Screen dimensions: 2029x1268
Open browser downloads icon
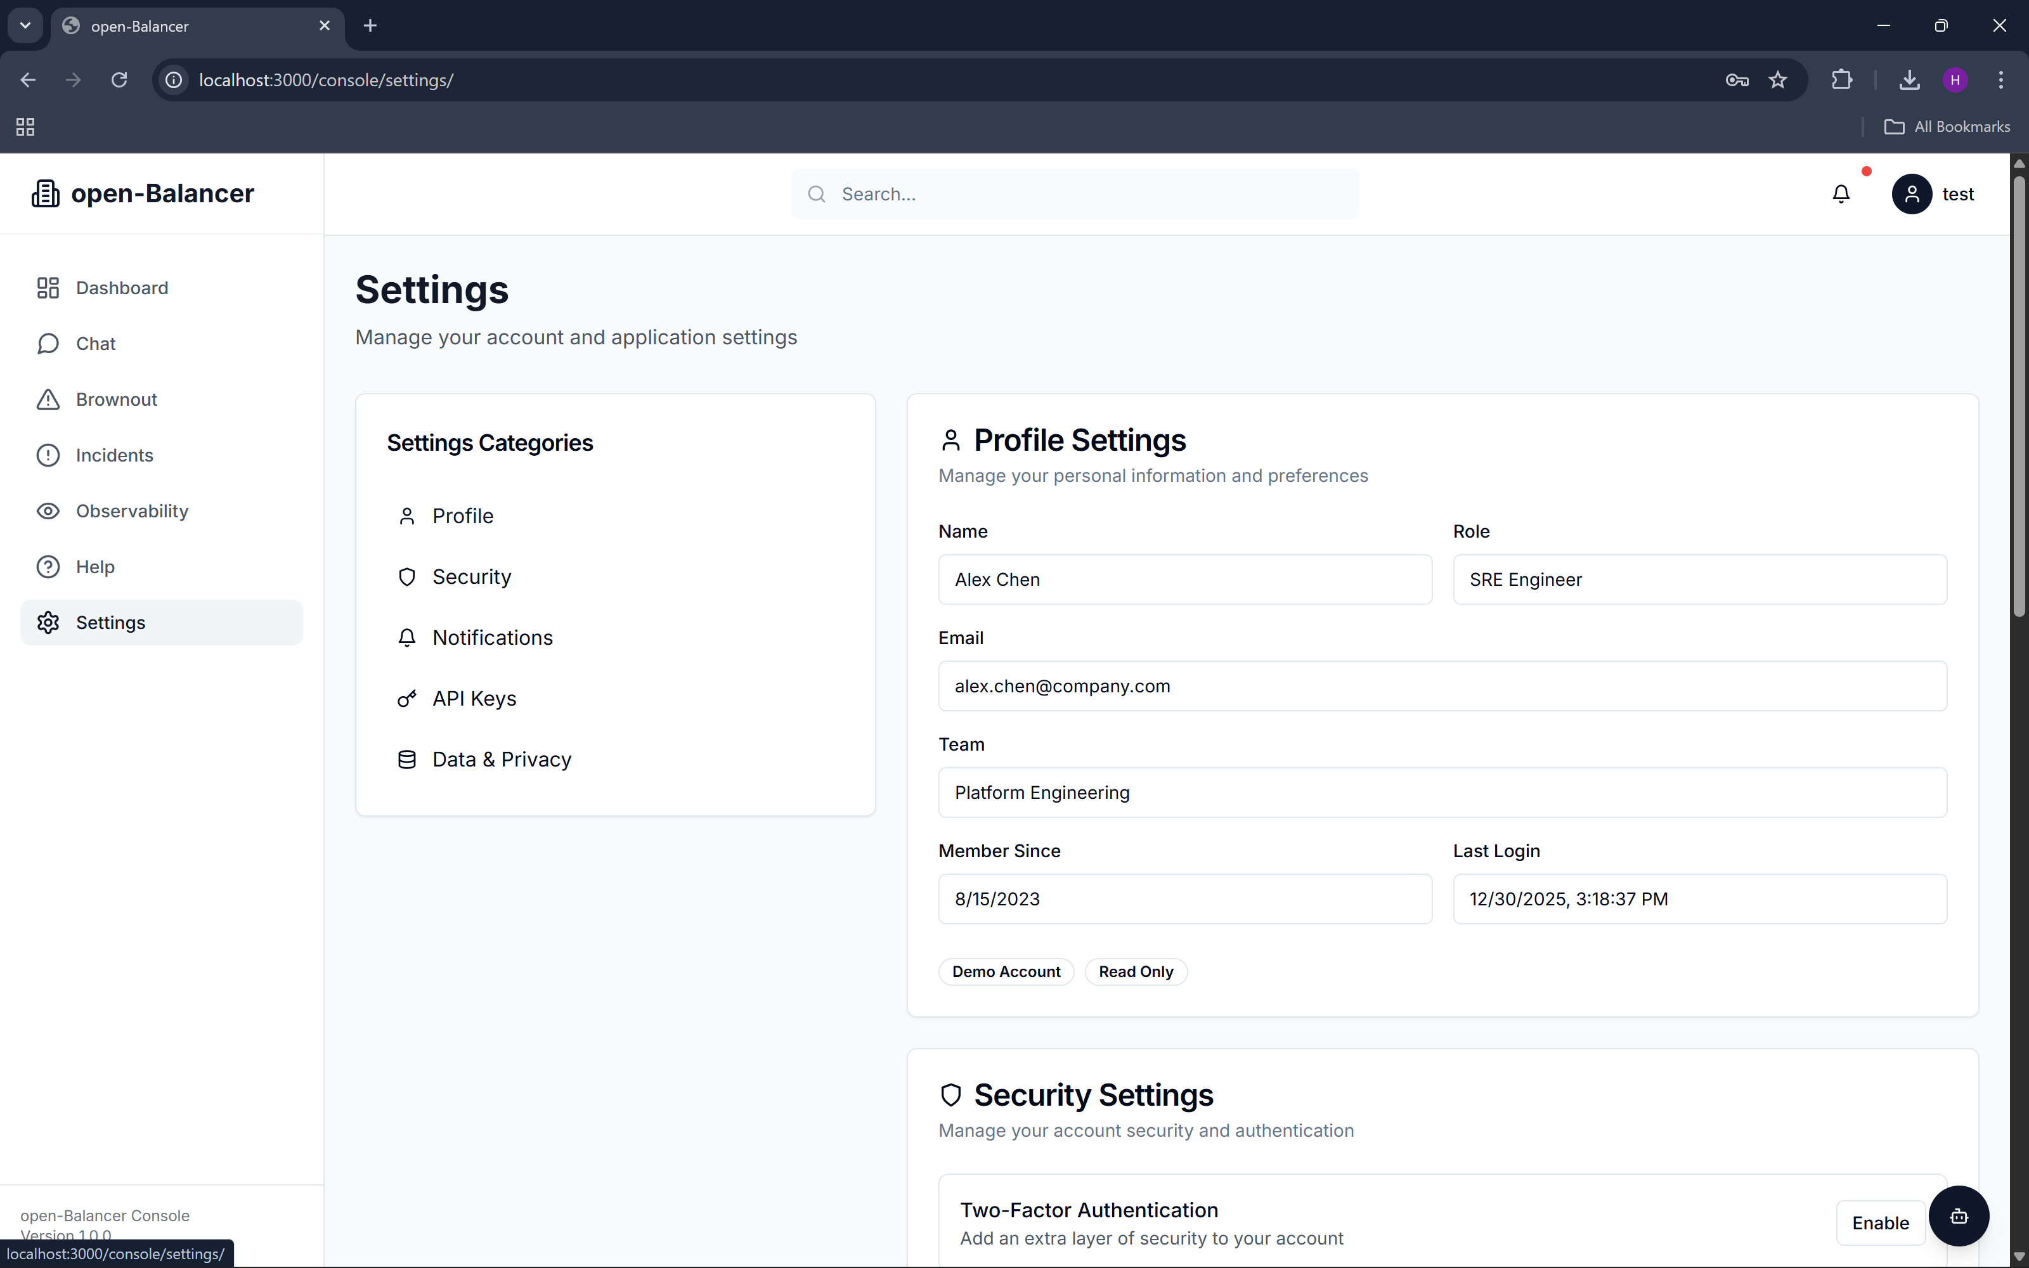coord(1909,80)
